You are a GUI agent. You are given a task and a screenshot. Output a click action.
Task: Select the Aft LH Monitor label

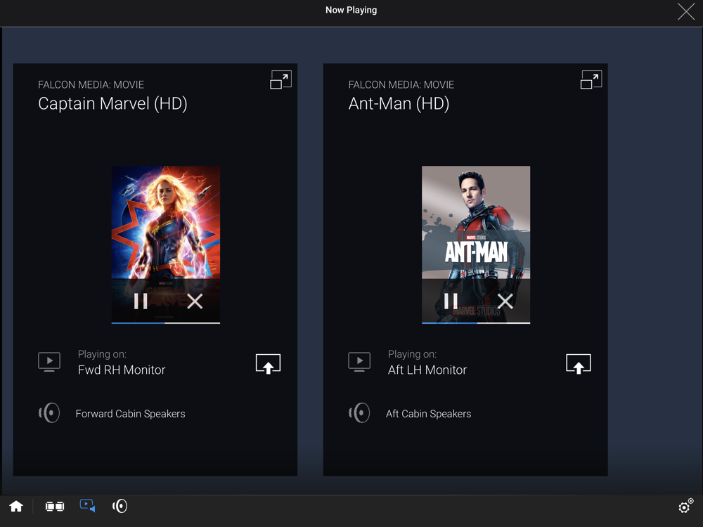(x=427, y=370)
